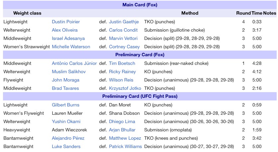The height and width of the screenshot is (152, 278).
Task: Click the Ricky Rainey link
Action: [x=122, y=72]
